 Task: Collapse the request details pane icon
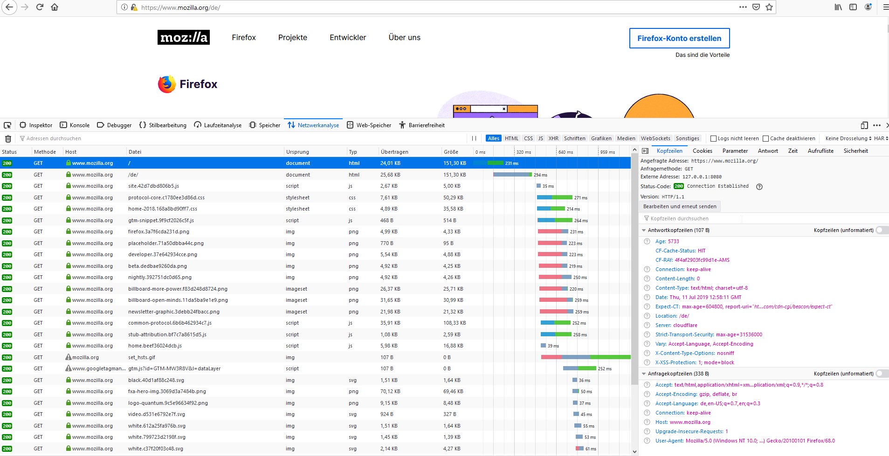point(645,151)
